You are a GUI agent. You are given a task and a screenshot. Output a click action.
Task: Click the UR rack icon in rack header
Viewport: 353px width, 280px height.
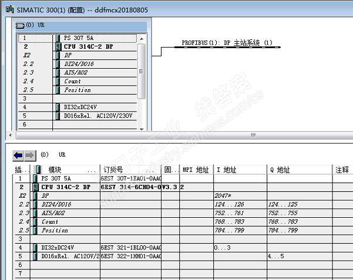click(20, 26)
